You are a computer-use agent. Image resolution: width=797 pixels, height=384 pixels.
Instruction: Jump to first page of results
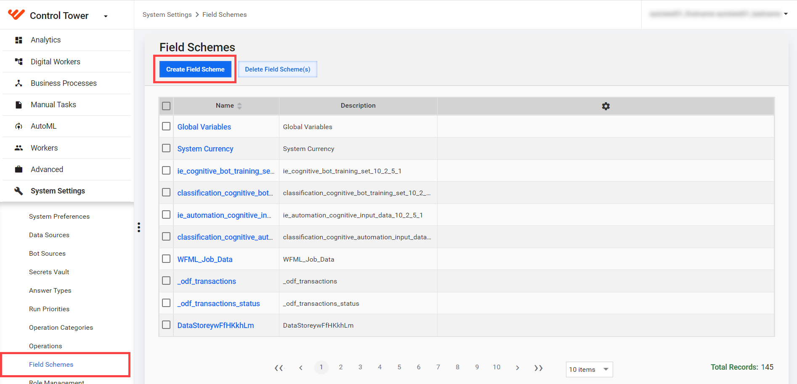coord(279,368)
